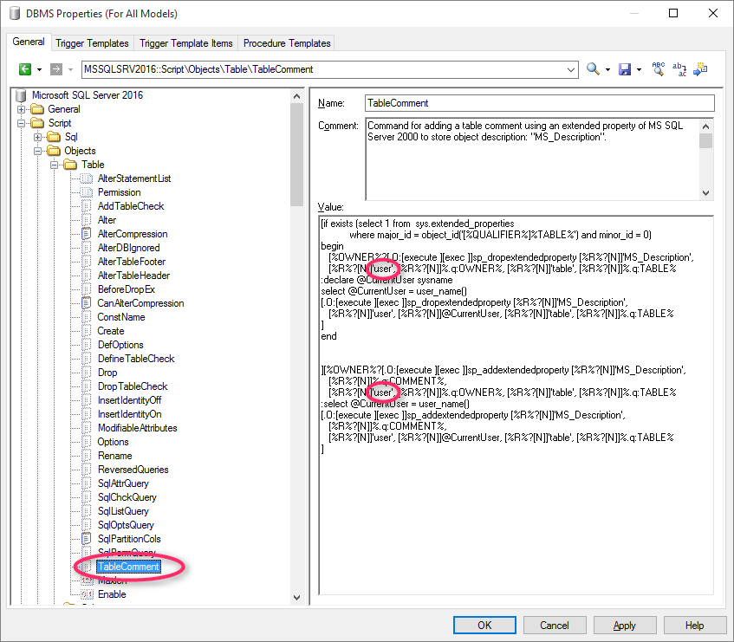
Task: Select the InsertIdentityOff tree item
Action: click(129, 400)
